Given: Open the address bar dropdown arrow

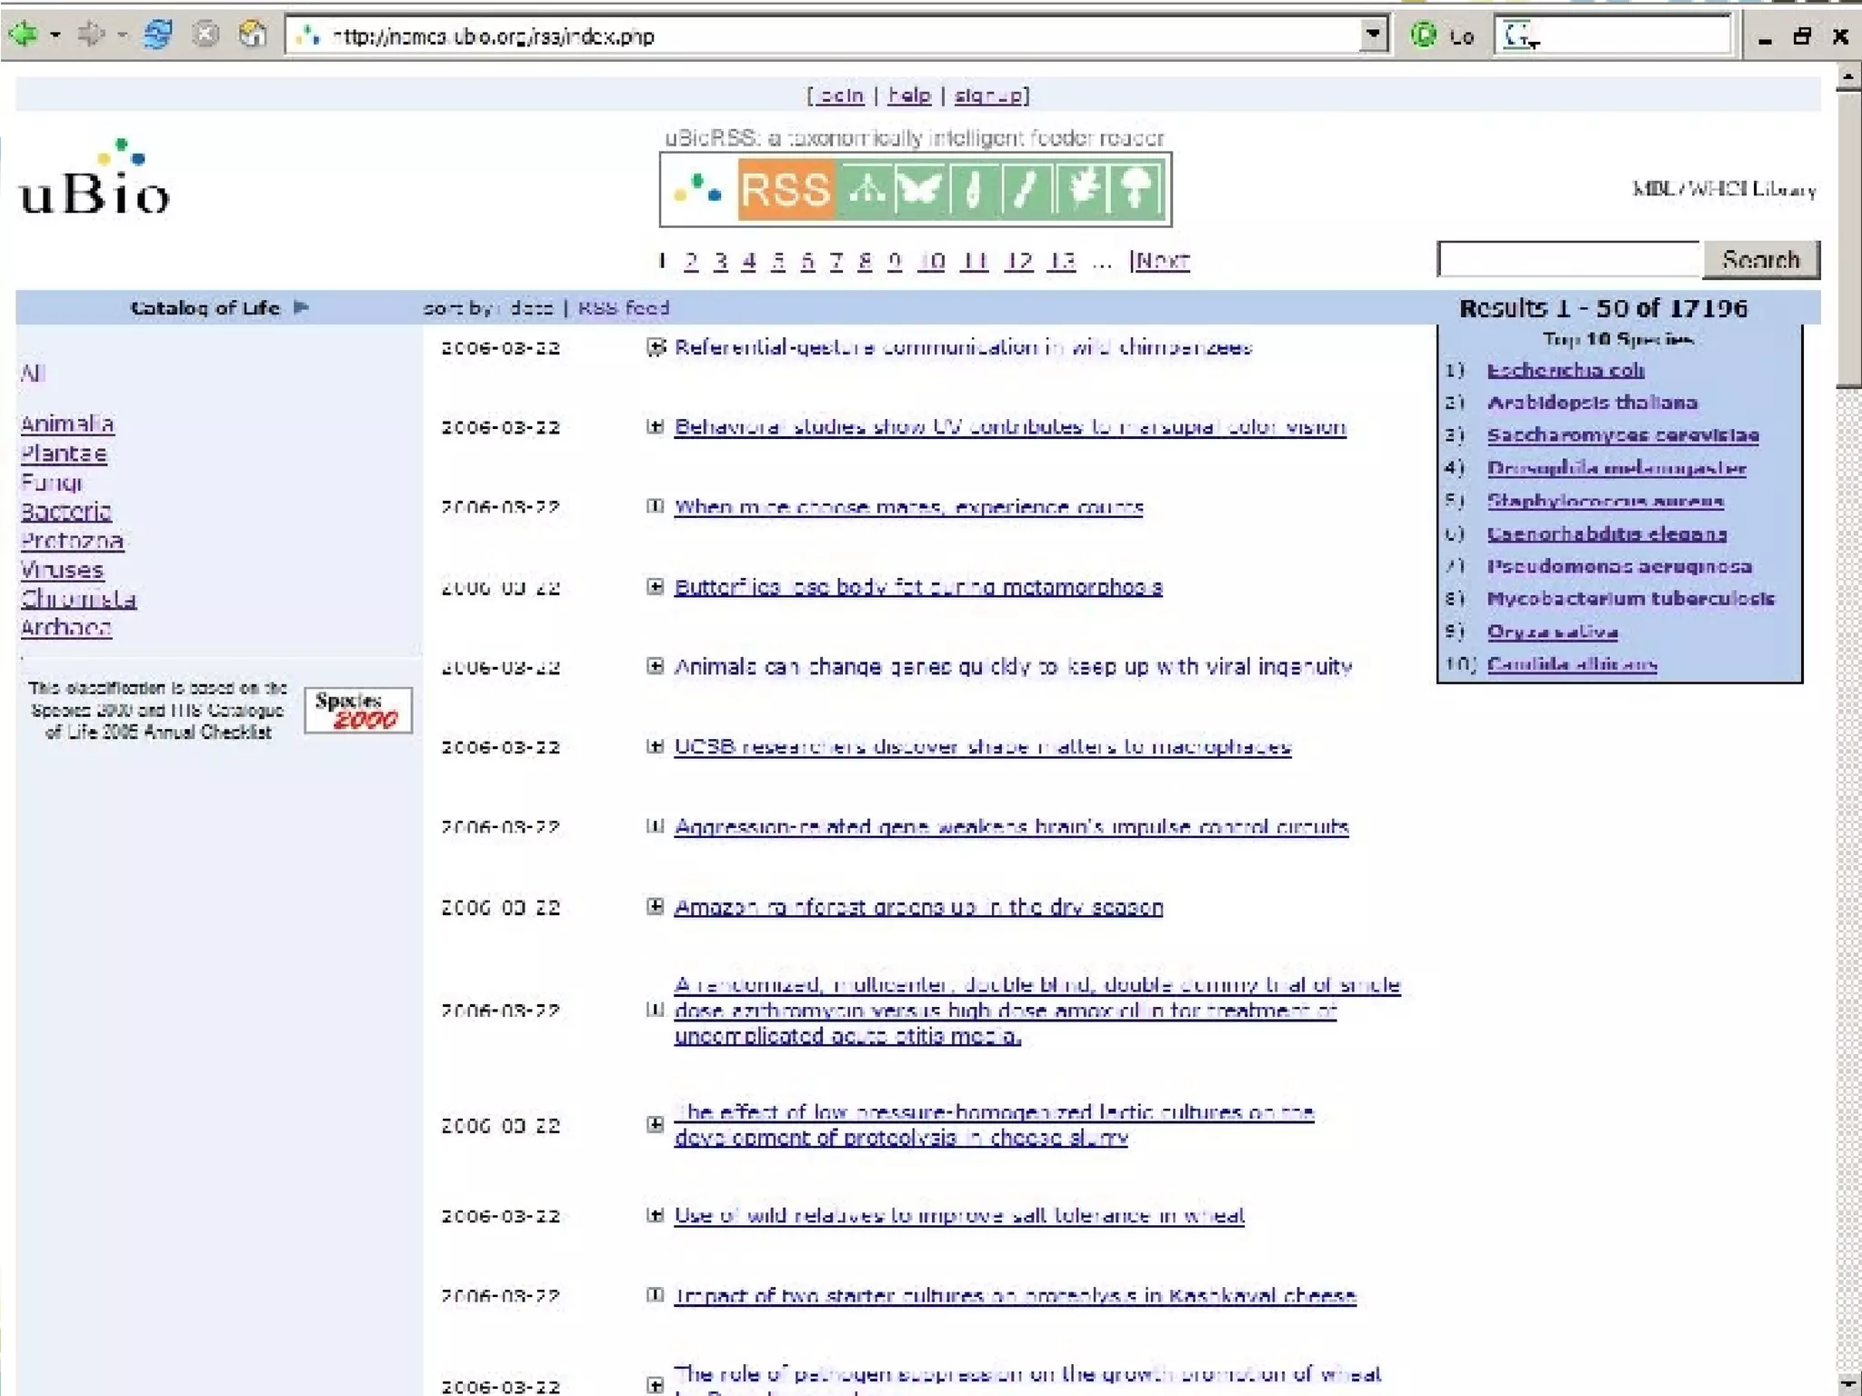Looking at the screenshot, I should coord(1373,35).
